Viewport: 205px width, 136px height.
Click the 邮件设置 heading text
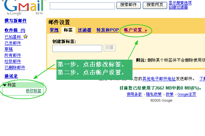(59, 22)
